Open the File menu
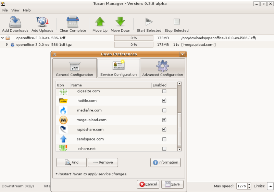 pos(5,10)
